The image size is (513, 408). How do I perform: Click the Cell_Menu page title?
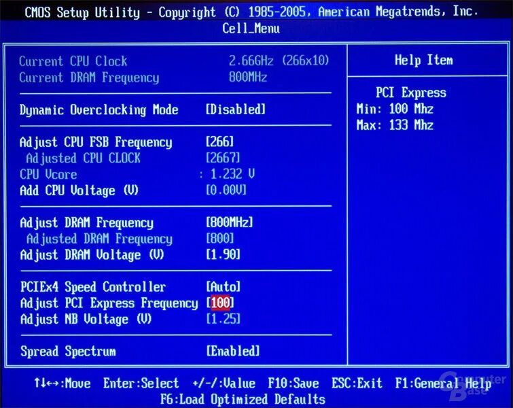pos(251,29)
